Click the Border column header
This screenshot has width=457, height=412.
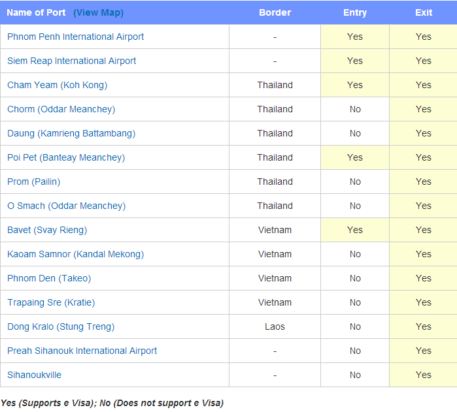(275, 12)
